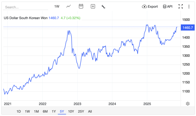Image resolution: width=196 pixels, height=116 pixels.
Task: Click the 1460.7 current price label on axis
Action: [188, 27]
